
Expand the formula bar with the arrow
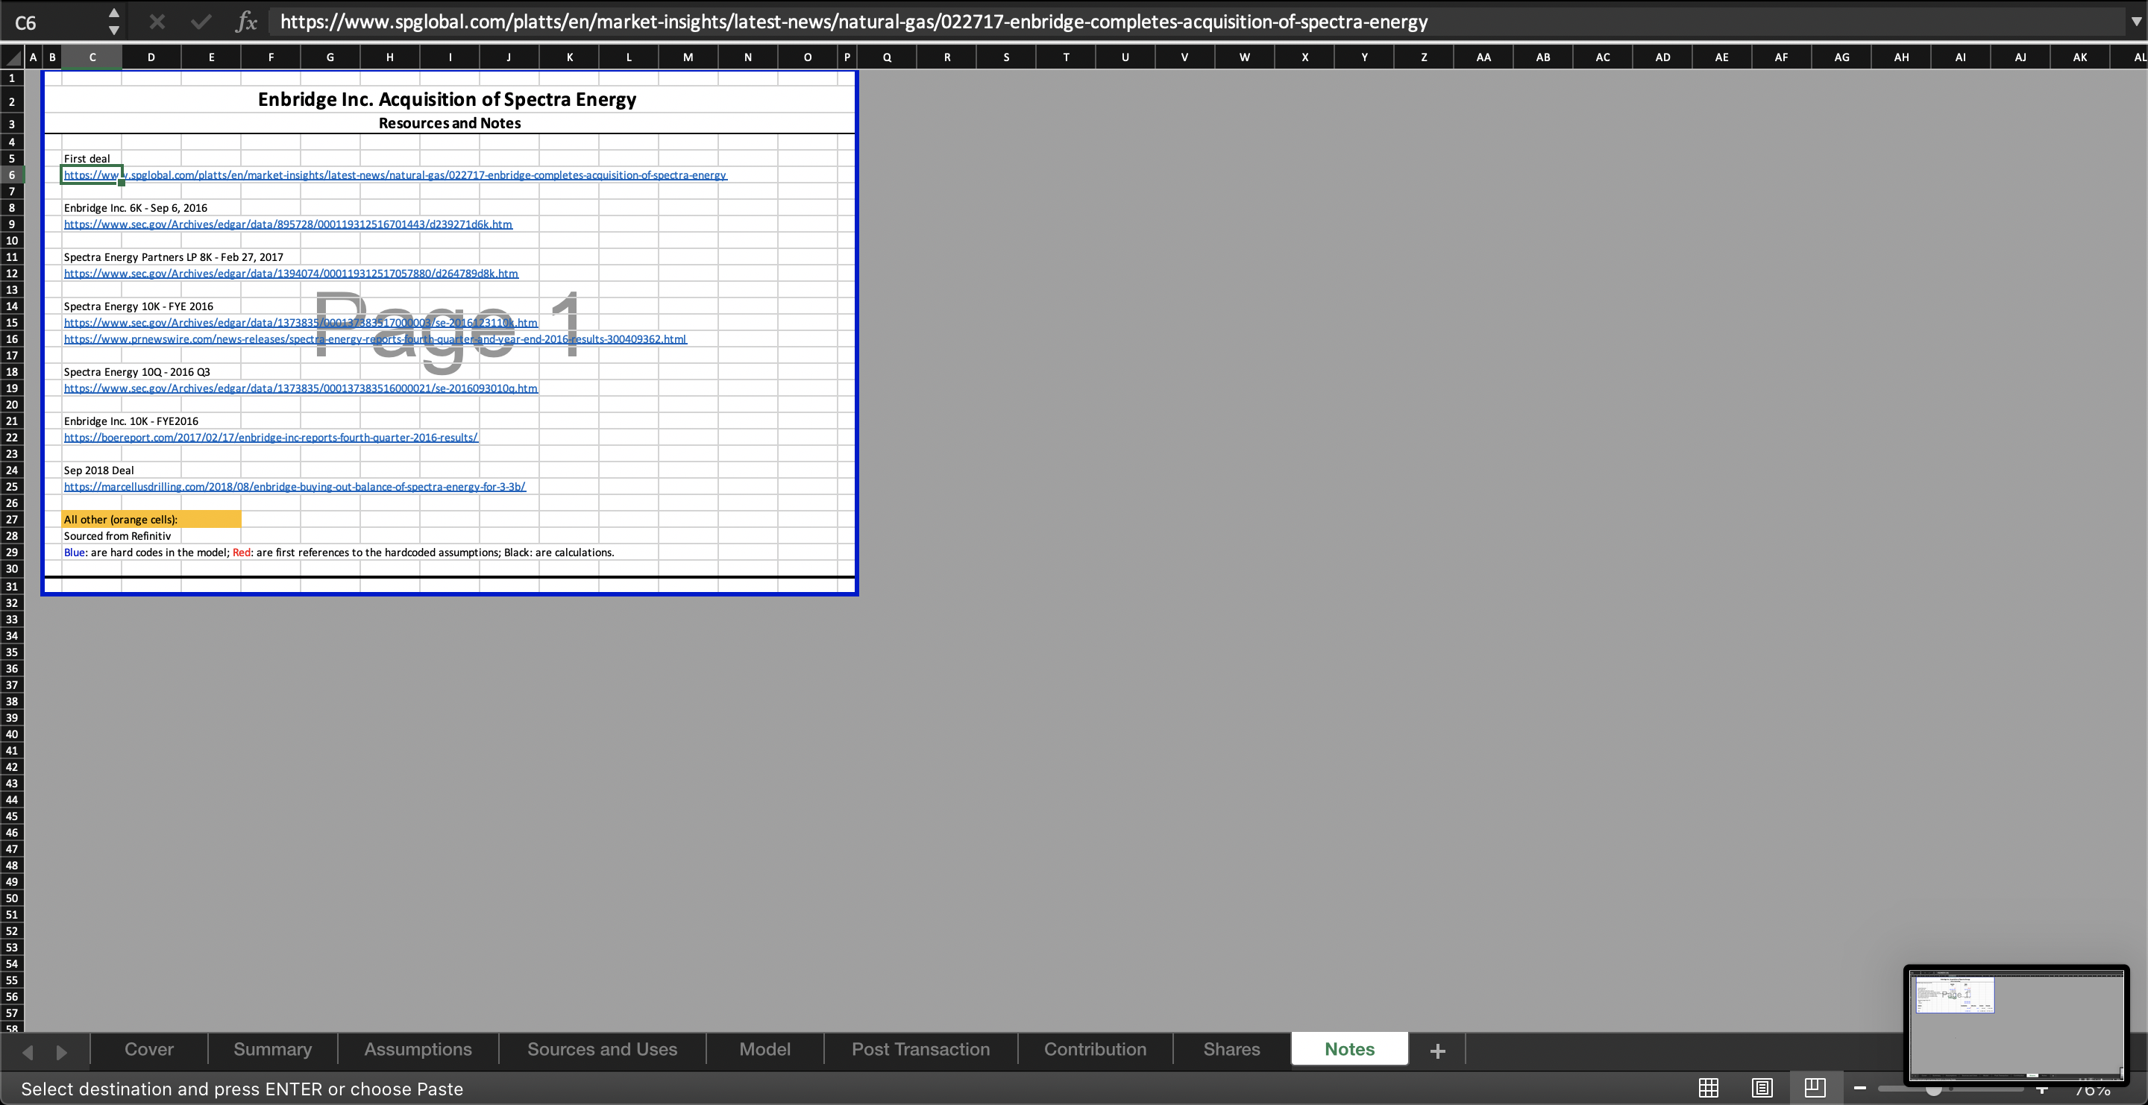(2135, 22)
